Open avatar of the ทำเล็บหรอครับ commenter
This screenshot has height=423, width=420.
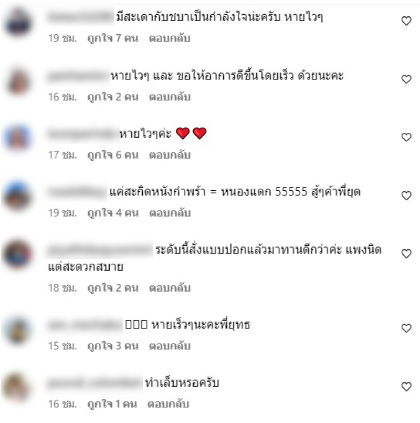(17, 387)
